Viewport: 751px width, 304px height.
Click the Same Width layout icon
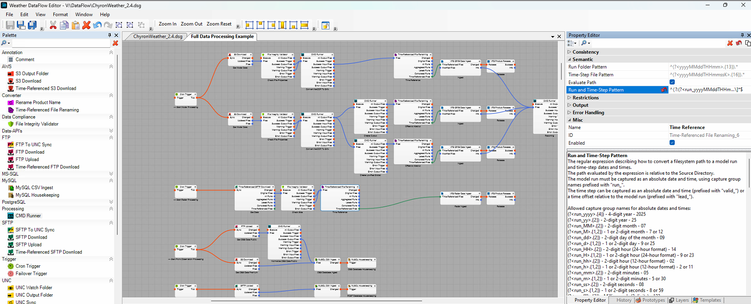[x=304, y=25]
